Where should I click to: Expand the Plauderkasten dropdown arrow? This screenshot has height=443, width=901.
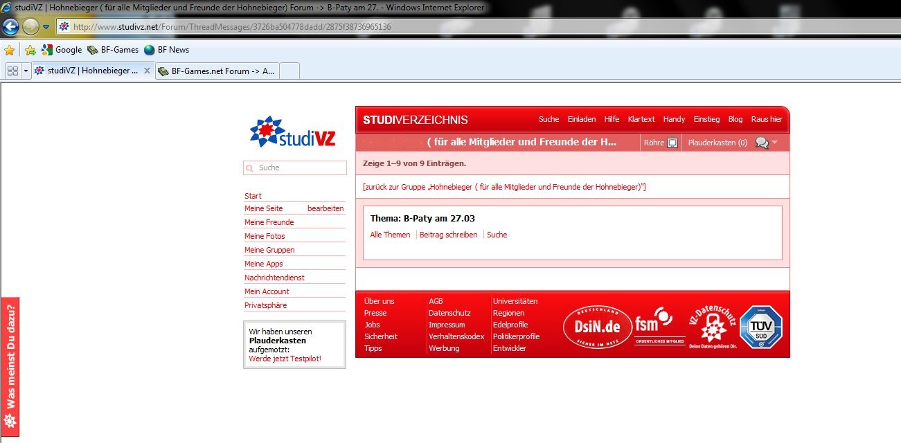click(775, 143)
